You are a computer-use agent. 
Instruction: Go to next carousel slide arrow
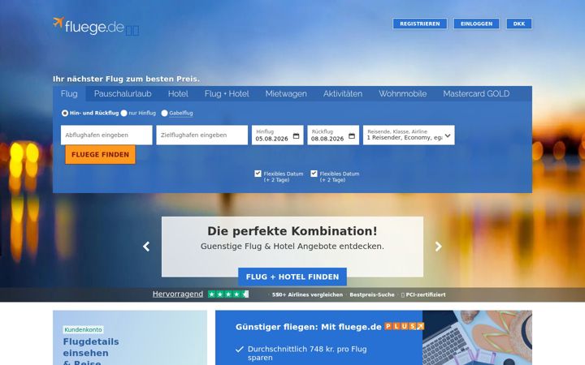click(x=439, y=247)
